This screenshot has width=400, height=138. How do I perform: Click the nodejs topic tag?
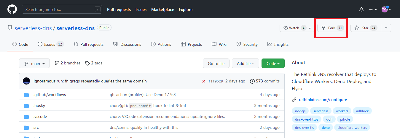(x=300, y=111)
